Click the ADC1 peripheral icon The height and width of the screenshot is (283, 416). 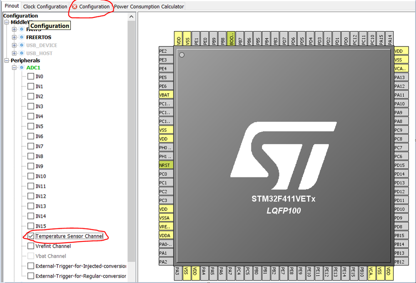click(x=22, y=67)
